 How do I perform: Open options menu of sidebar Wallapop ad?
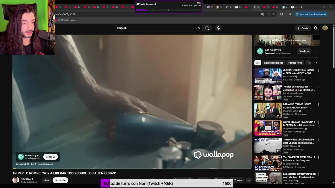pyautogui.click(x=316, y=51)
